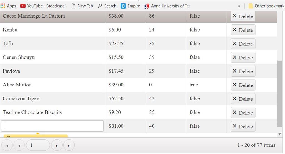This screenshot has width=285, height=154.
Task: Delete the Tofu row
Action: click(243, 44)
